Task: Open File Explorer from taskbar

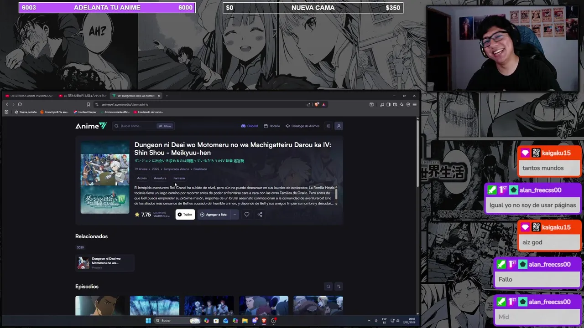Action: [x=245, y=321]
